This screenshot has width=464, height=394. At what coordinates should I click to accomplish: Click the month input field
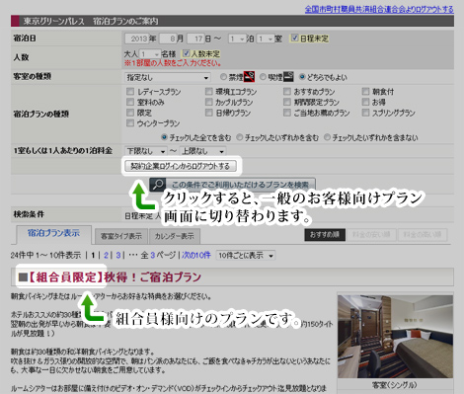tap(168, 39)
